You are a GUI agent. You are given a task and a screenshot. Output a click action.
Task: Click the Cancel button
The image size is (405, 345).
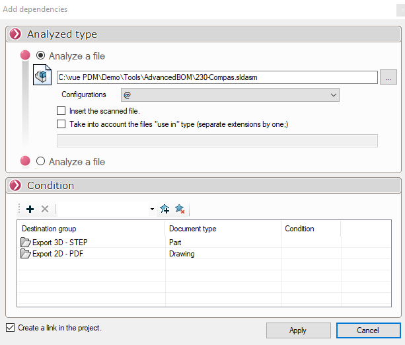(x=367, y=330)
